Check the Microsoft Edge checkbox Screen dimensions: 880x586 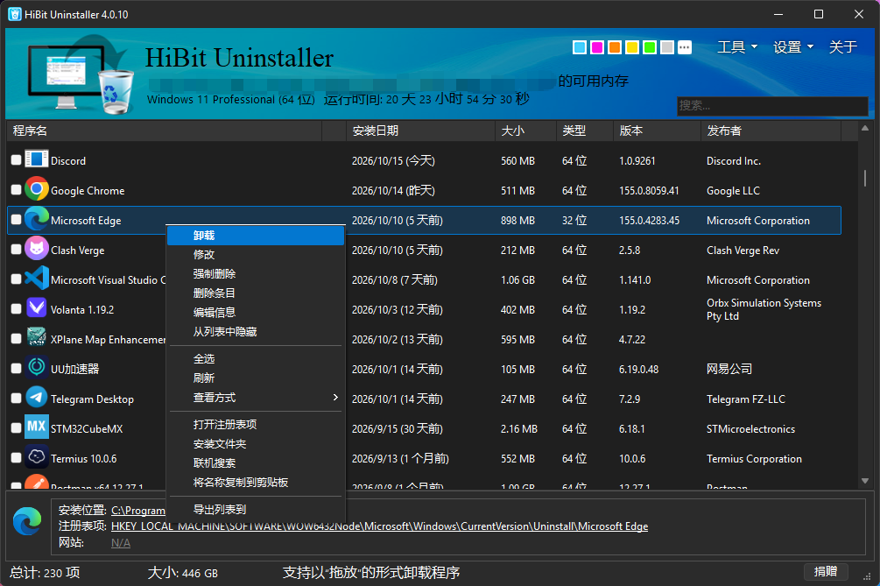click(x=17, y=220)
